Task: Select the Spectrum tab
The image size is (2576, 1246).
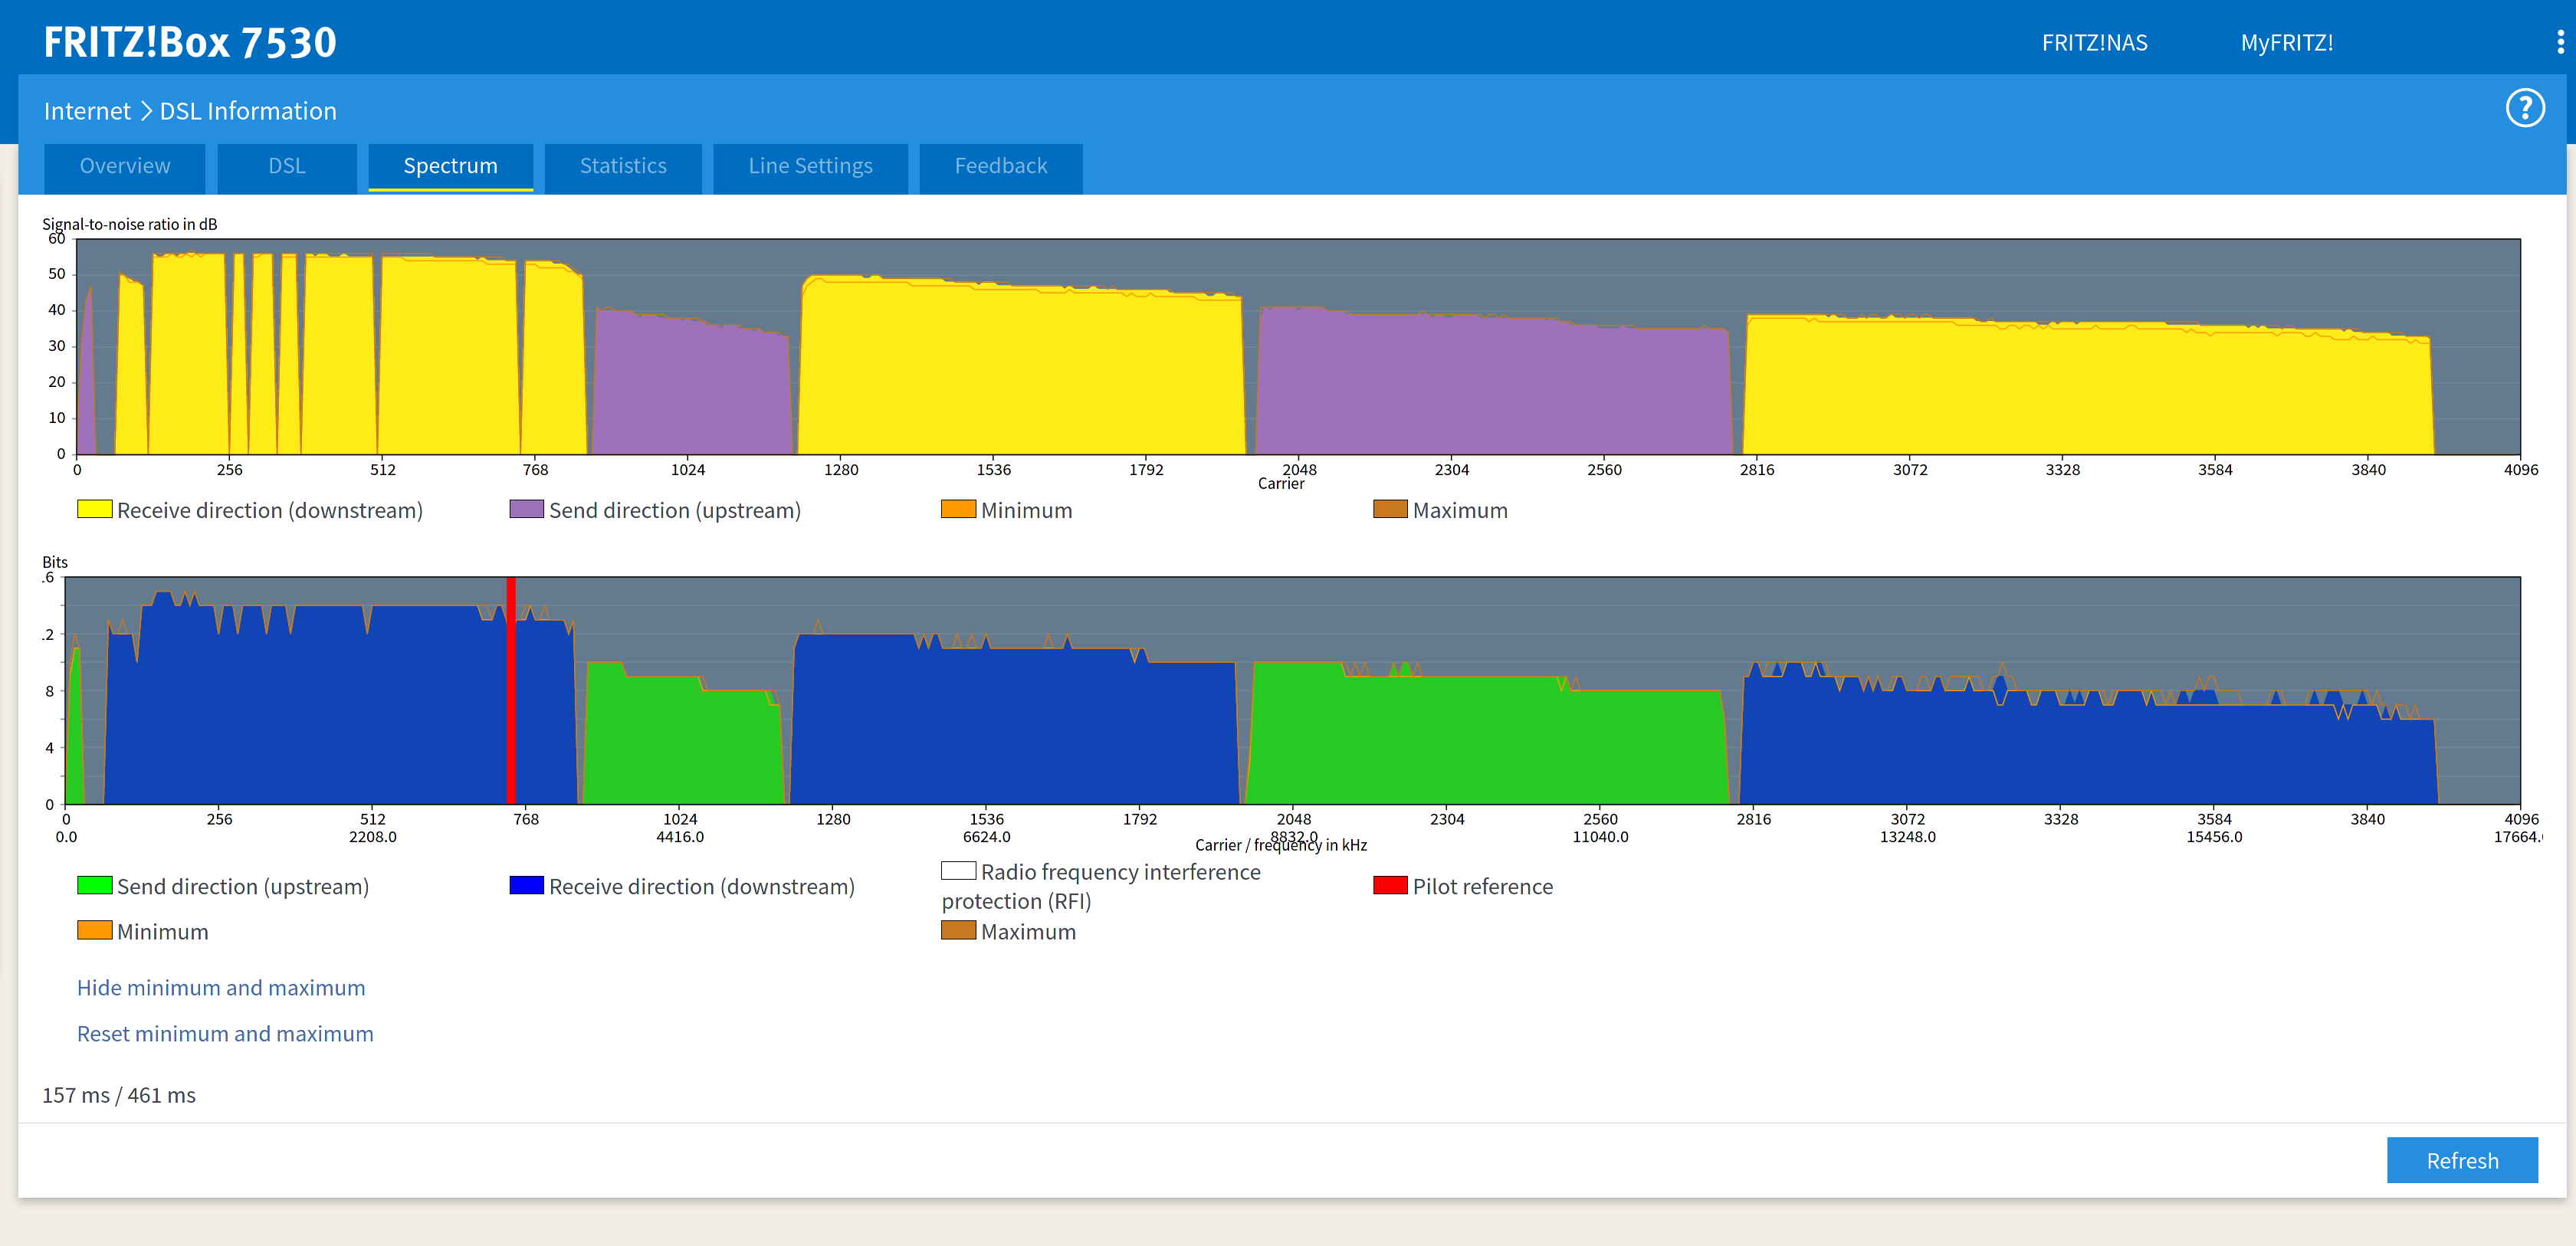Action: (x=450, y=166)
